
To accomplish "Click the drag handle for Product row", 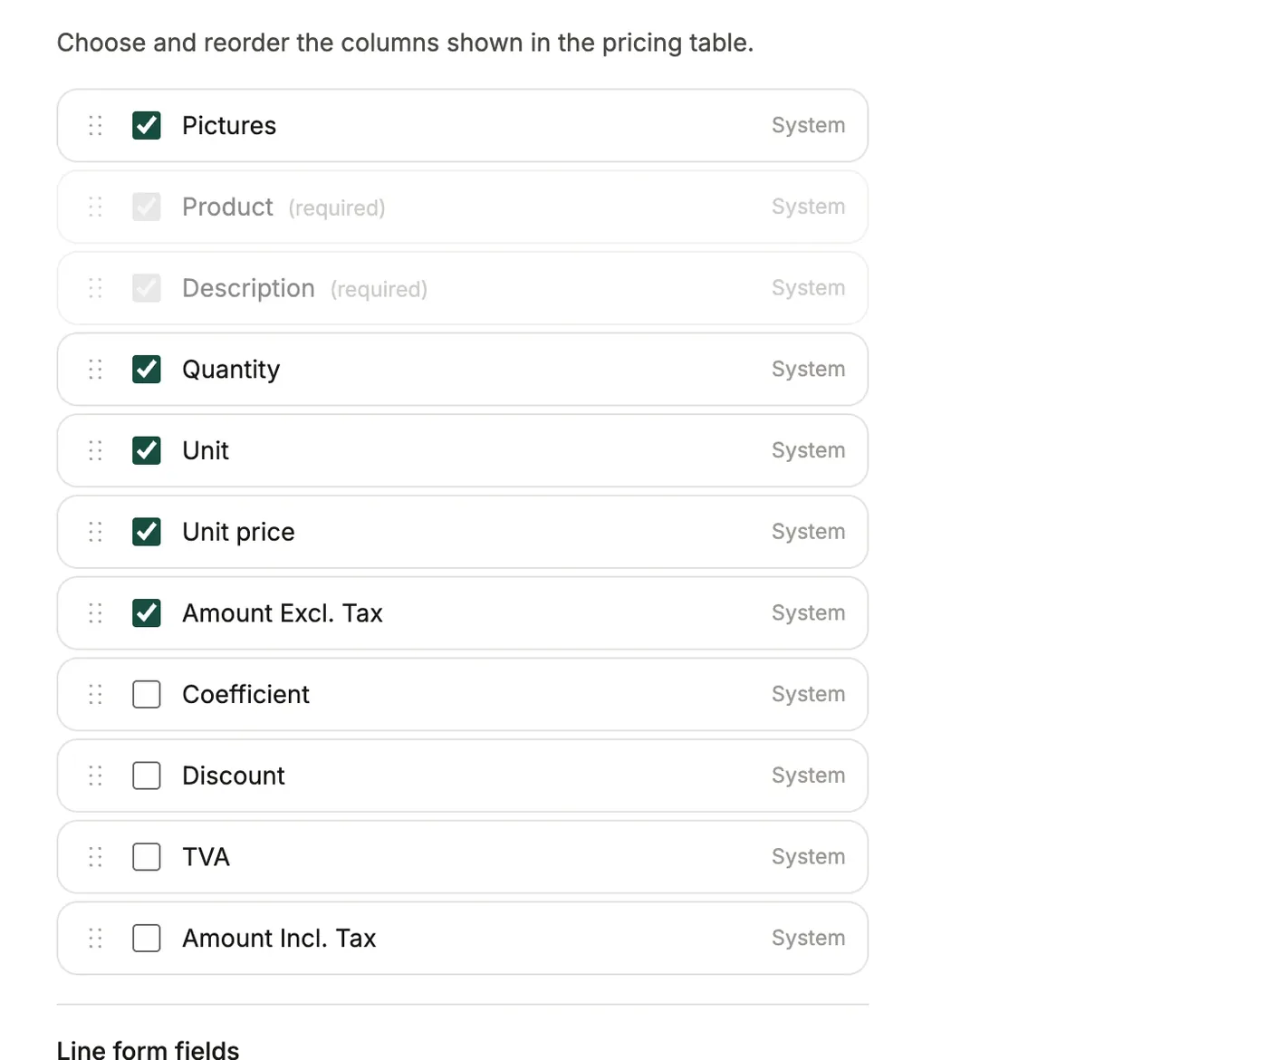I will click(95, 207).
